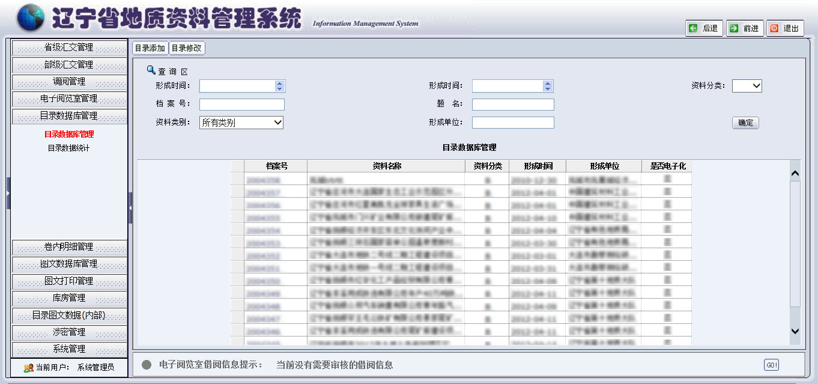Viewport: 818px width, 384px height.
Task: Open 目录数据统计 in the sidebar
Action: (x=68, y=148)
